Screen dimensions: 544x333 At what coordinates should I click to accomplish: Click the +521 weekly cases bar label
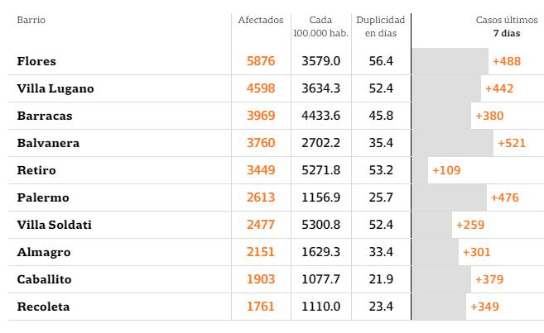(x=512, y=143)
